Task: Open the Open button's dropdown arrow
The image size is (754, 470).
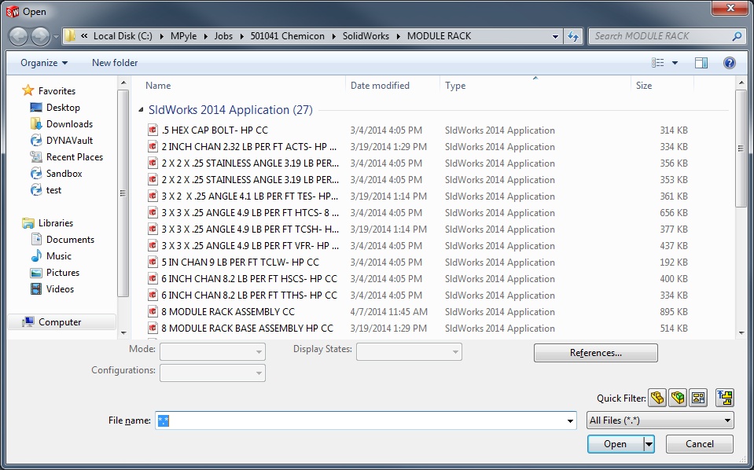Action: (649, 444)
